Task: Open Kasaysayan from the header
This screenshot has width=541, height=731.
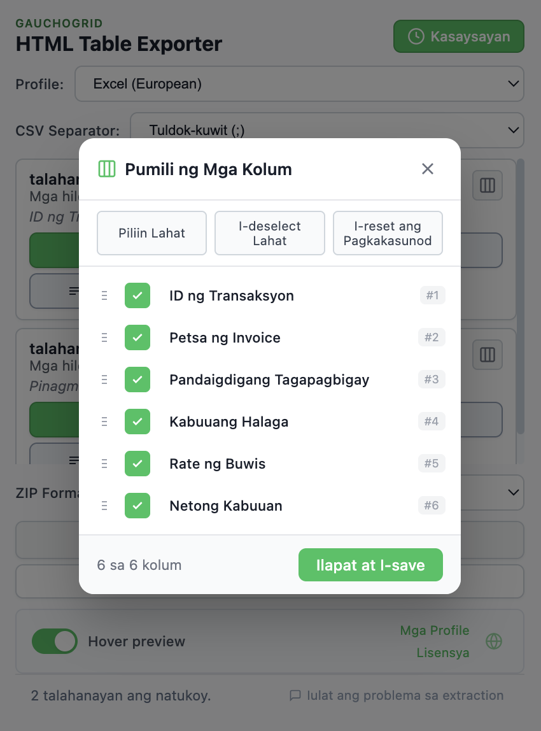Action: click(x=458, y=36)
